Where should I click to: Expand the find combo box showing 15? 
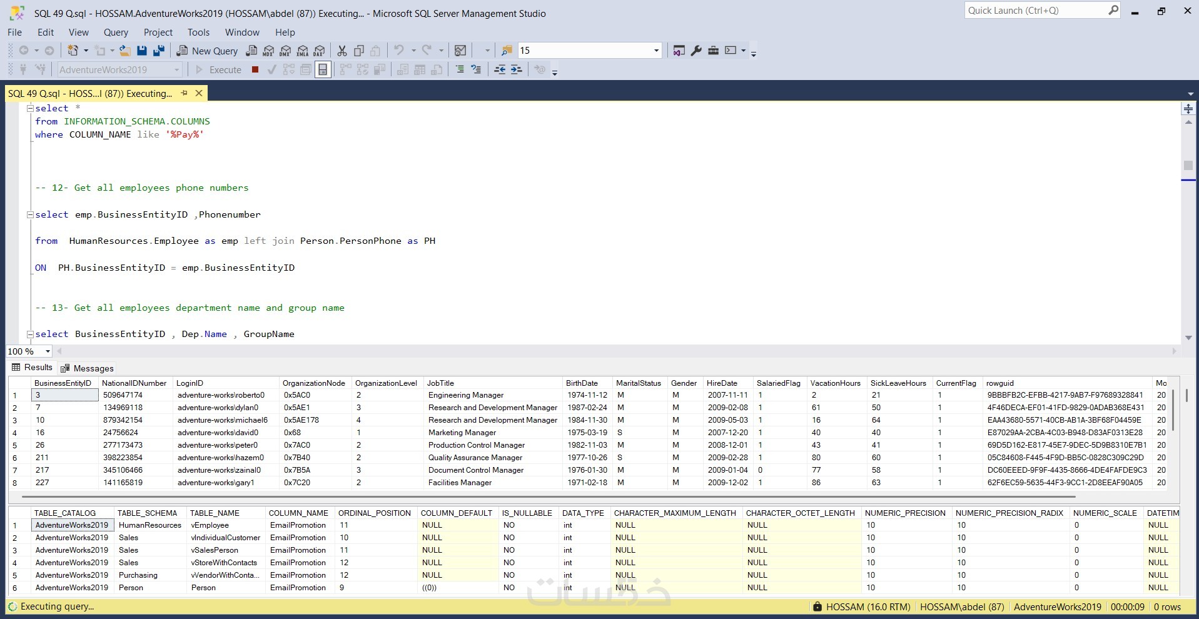tap(656, 51)
